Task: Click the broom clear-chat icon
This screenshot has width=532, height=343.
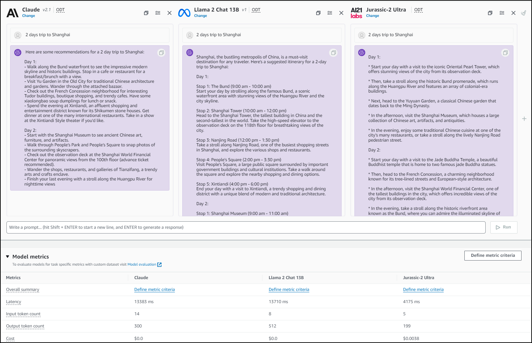Action: (x=524, y=13)
